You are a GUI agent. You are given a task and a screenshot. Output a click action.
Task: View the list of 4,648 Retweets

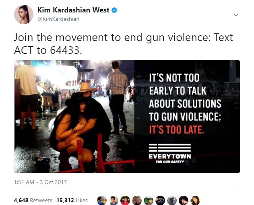(x=33, y=200)
